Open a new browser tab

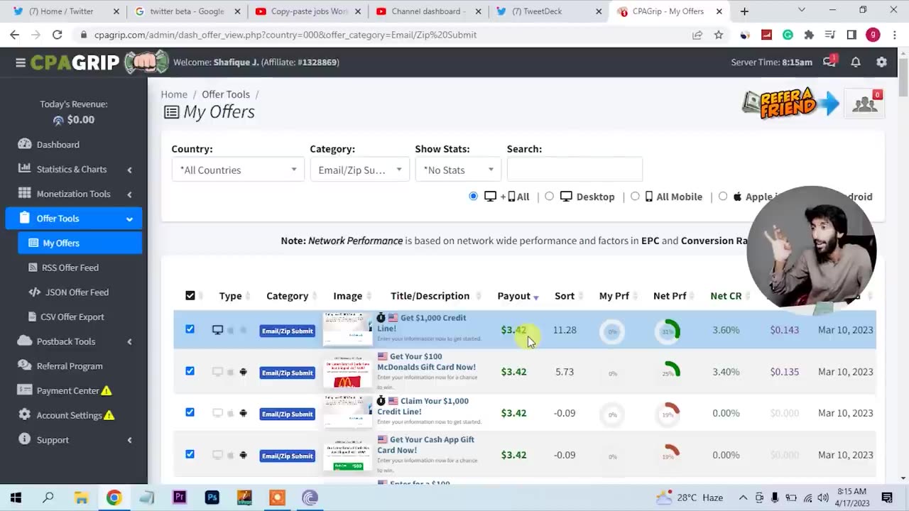[744, 11]
